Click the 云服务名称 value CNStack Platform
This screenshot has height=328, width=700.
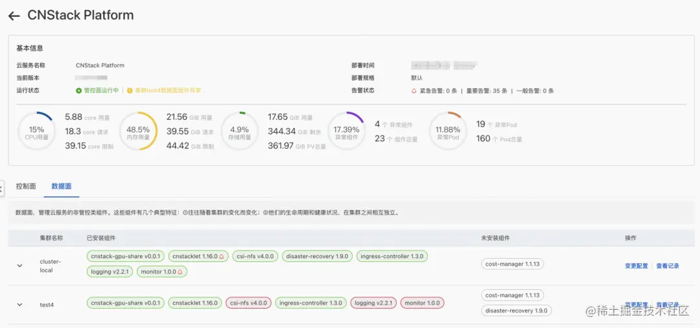pyautogui.click(x=100, y=65)
